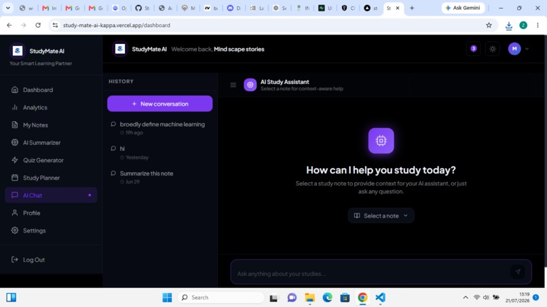Open Microsoft Store from taskbar
This screenshot has height=307, width=547.
(x=345, y=298)
